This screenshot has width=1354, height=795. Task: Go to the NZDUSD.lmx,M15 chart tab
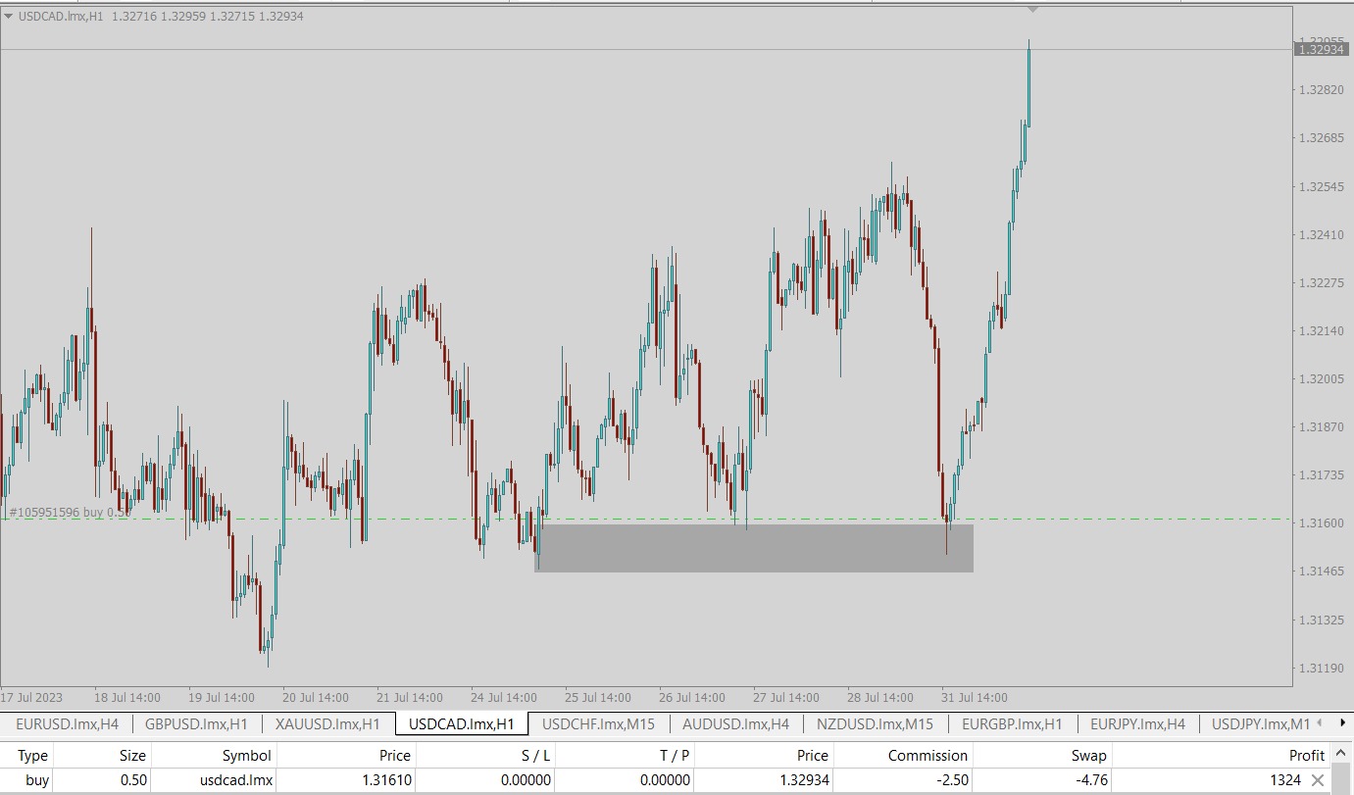click(x=875, y=724)
